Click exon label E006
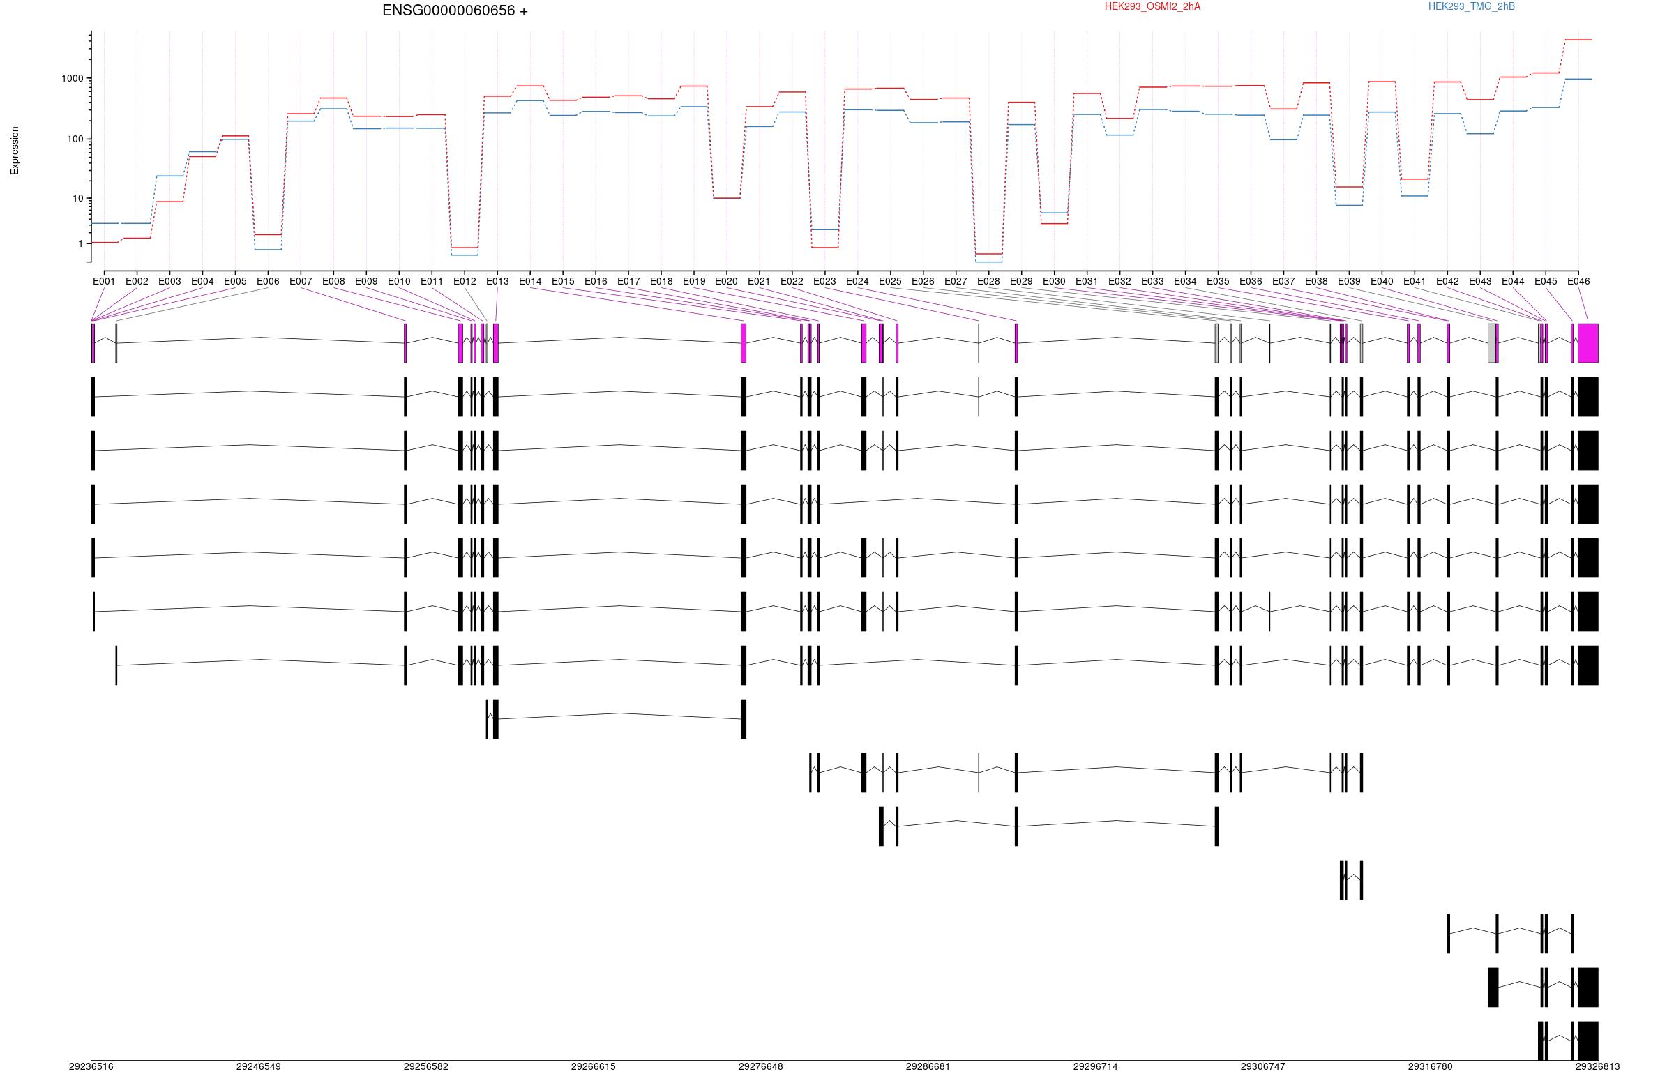 [x=268, y=282]
